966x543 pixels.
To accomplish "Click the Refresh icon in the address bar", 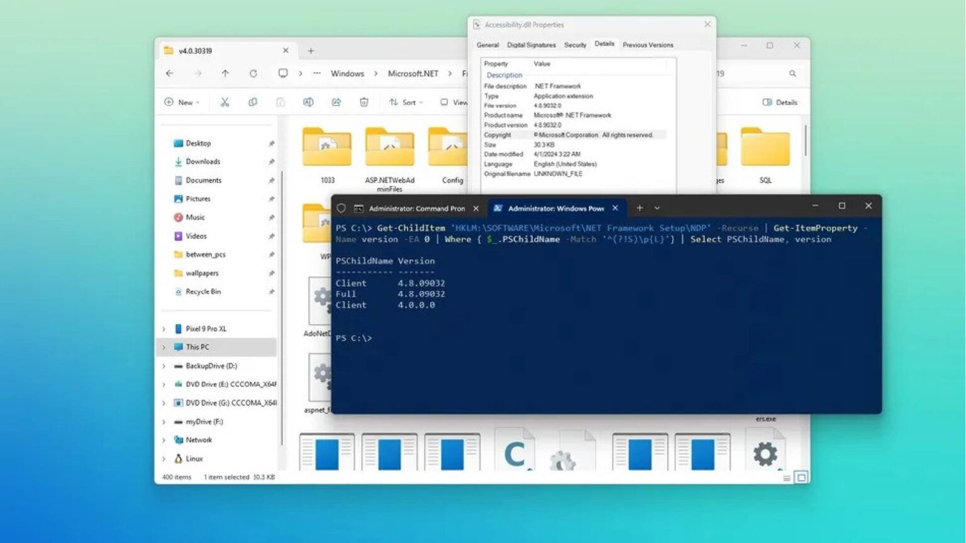I will click(253, 73).
